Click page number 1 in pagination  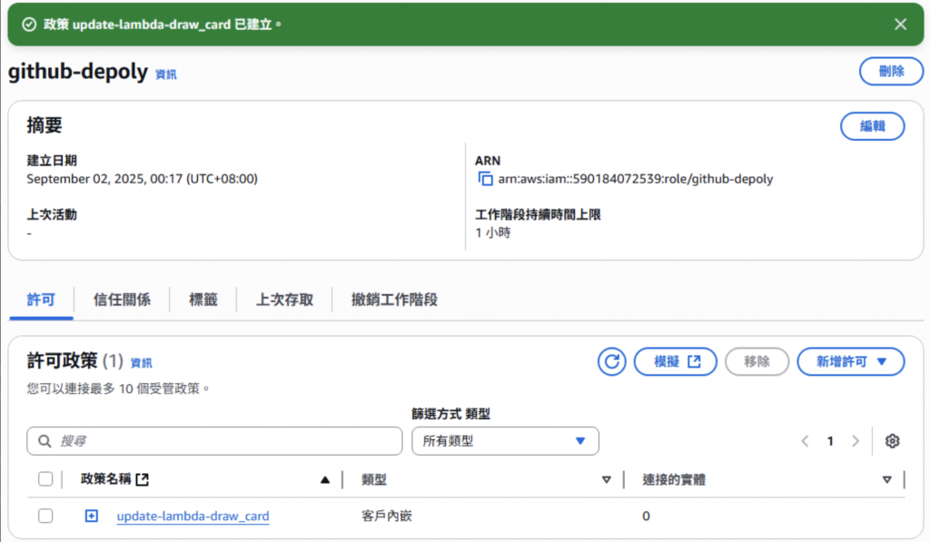click(x=830, y=441)
